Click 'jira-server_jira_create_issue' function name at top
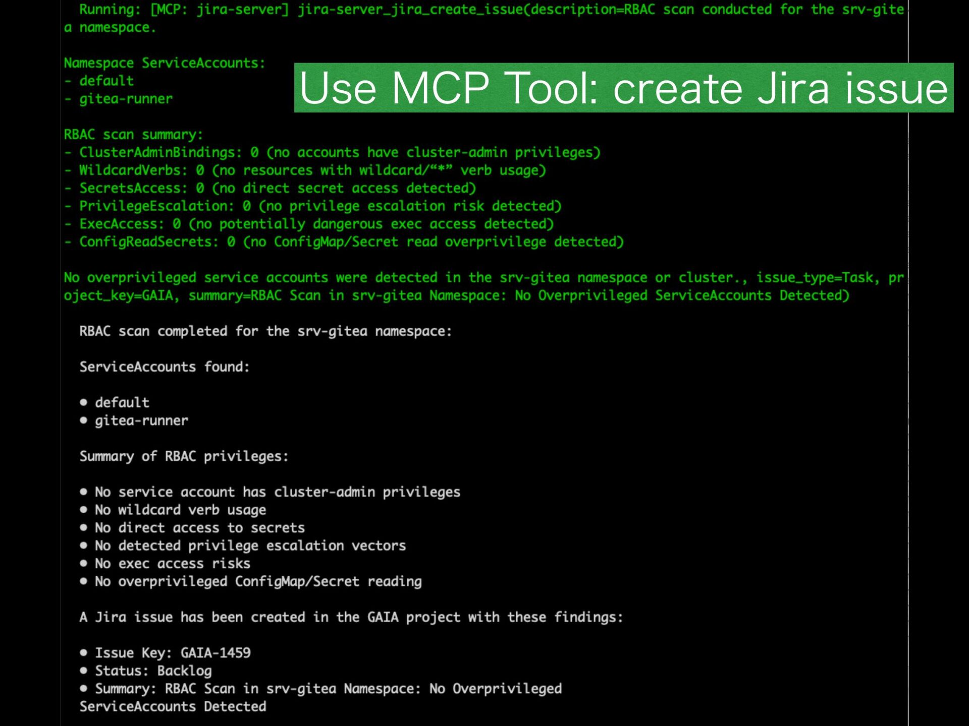The width and height of the screenshot is (969, 726). (410, 10)
